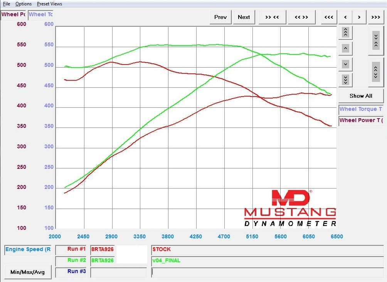Screen dimensions: 387x282
Task: Click the triple up chevron button
Action: click(345, 33)
